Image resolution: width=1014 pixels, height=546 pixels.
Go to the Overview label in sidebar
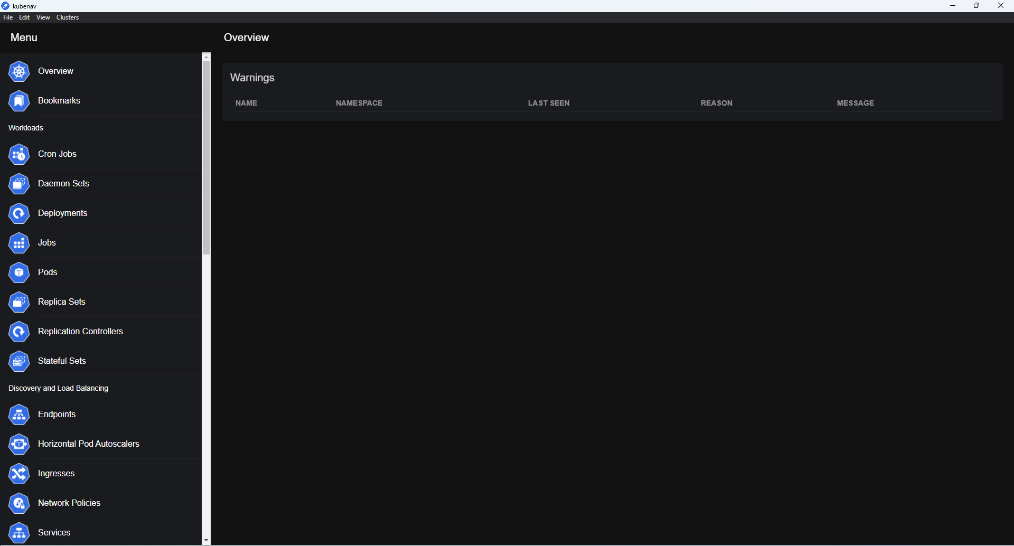(55, 71)
